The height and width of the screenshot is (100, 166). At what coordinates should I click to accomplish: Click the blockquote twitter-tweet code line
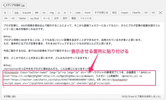(x=77, y=72)
